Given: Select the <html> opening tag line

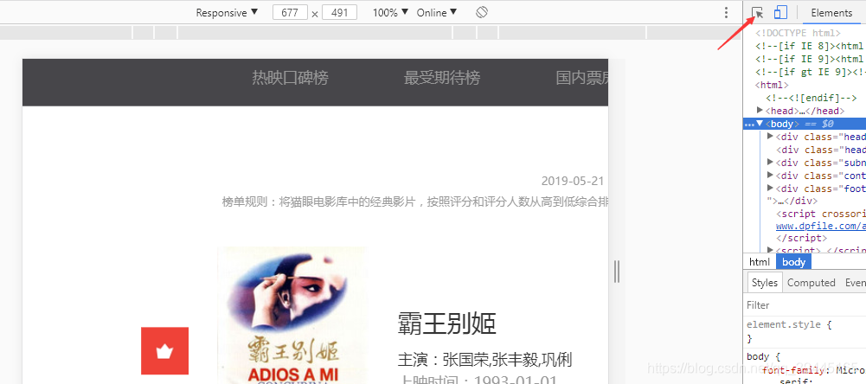Looking at the screenshot, I should coord(772,85).
